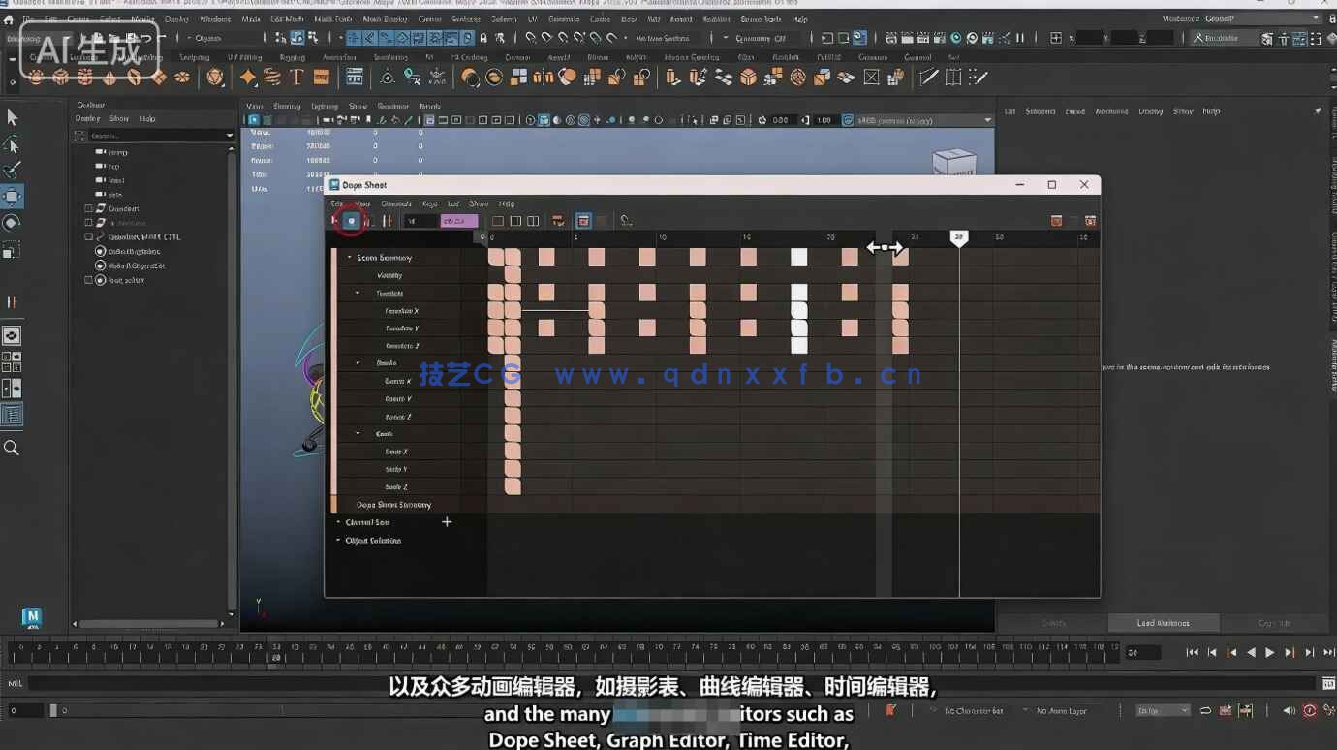This screenshot has width=1337, height=750.
Task: Open the Keys menu in the Dope Sheet
Action: tap(431, 203)
